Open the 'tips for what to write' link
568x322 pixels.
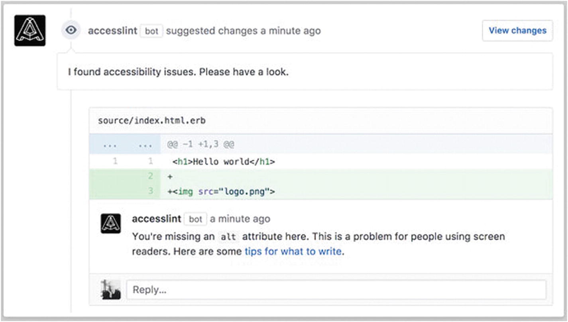point(293,251)
